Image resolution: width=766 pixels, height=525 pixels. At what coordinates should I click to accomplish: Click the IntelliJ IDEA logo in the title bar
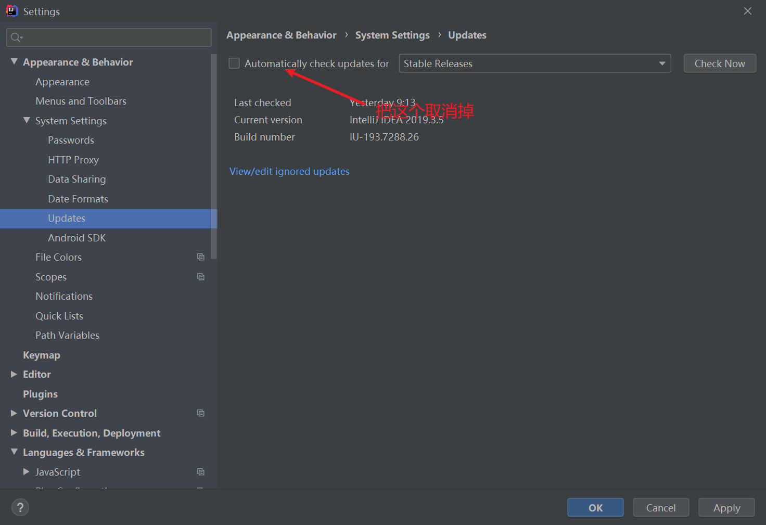pyautogui.click(x=11, y=11)
